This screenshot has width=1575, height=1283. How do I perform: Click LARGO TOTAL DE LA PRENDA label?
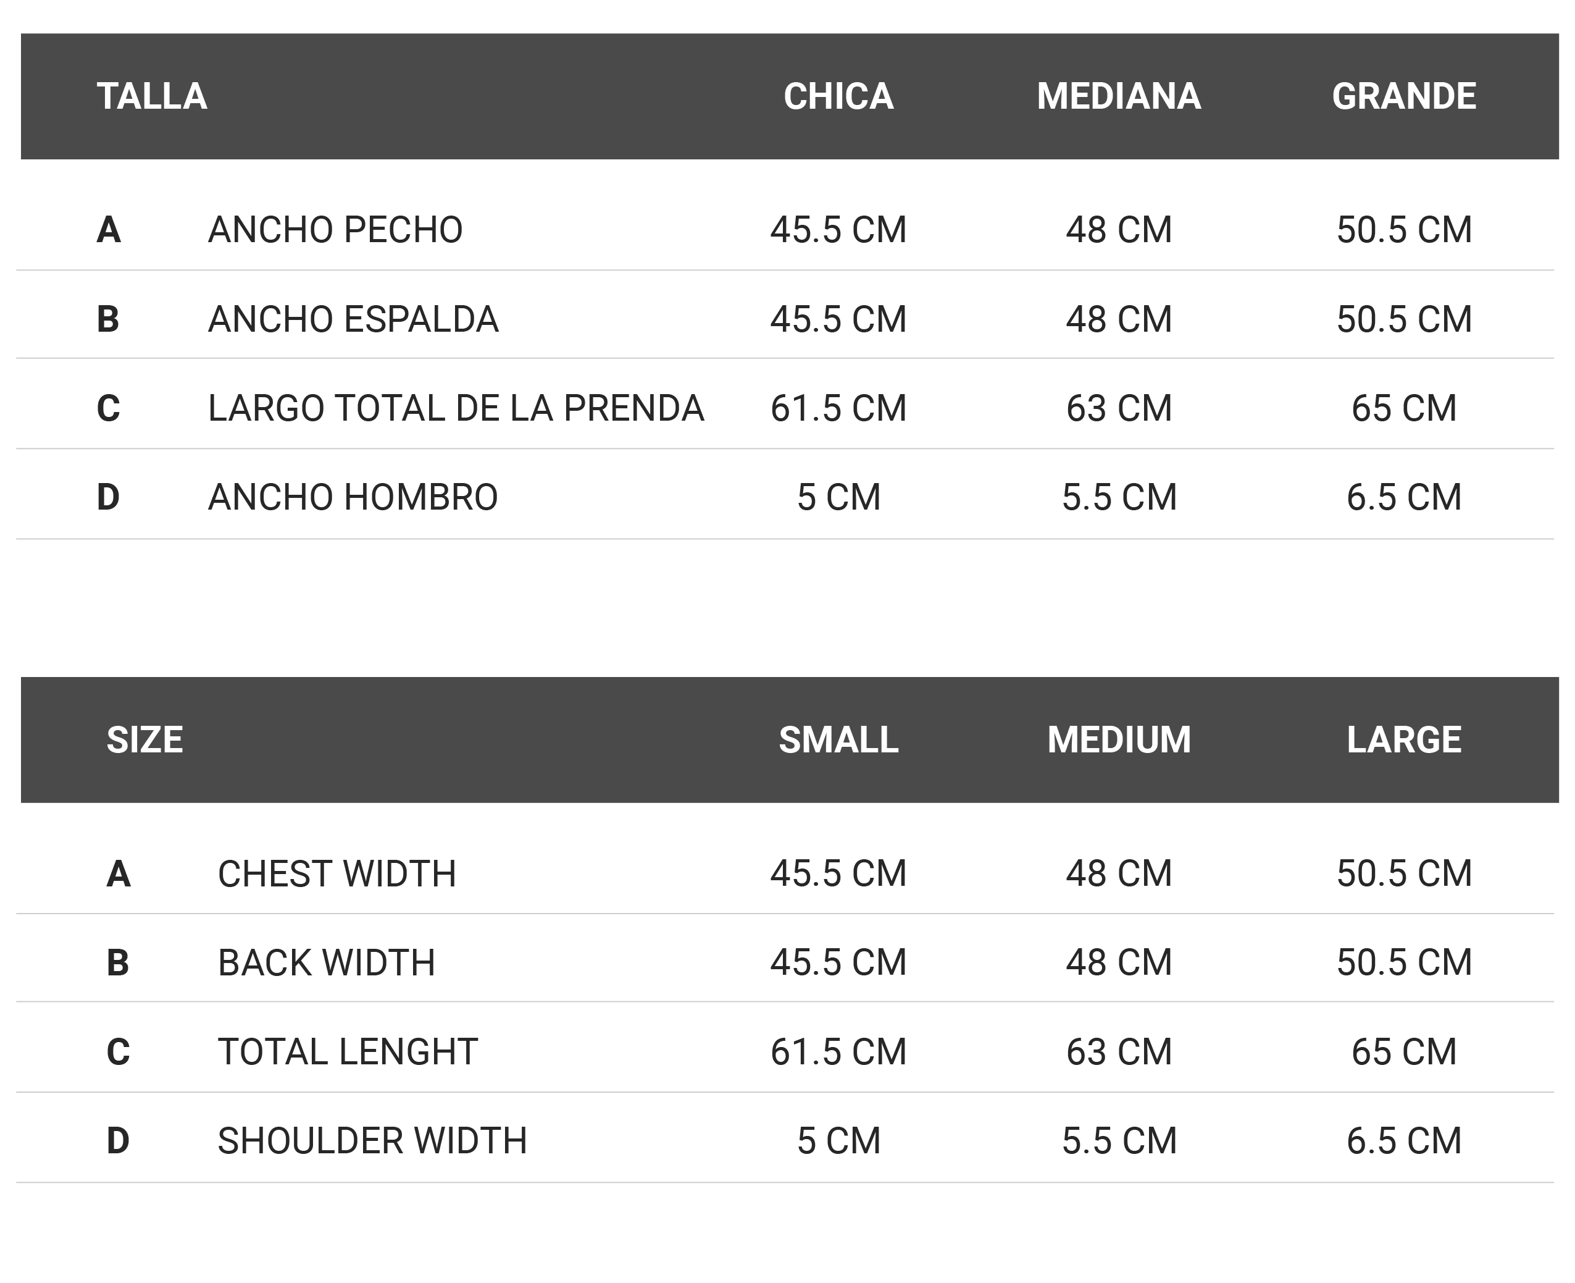(456, 408)
